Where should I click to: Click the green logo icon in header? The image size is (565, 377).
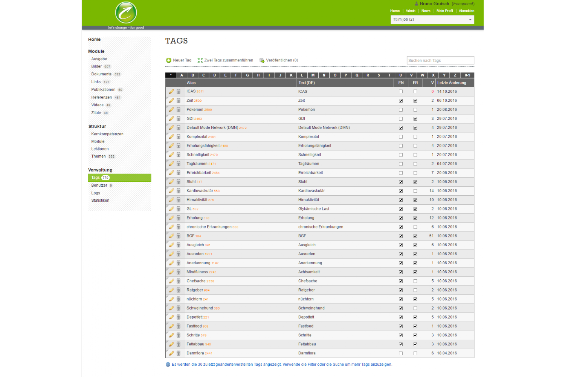click(126, 13)
